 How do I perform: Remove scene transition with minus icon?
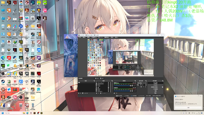coord(143,87)
